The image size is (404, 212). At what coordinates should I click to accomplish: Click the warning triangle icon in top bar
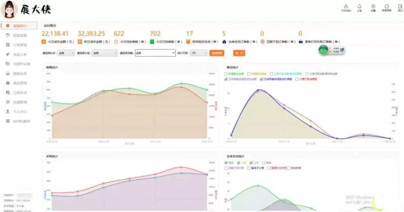(x=346, y=6)
